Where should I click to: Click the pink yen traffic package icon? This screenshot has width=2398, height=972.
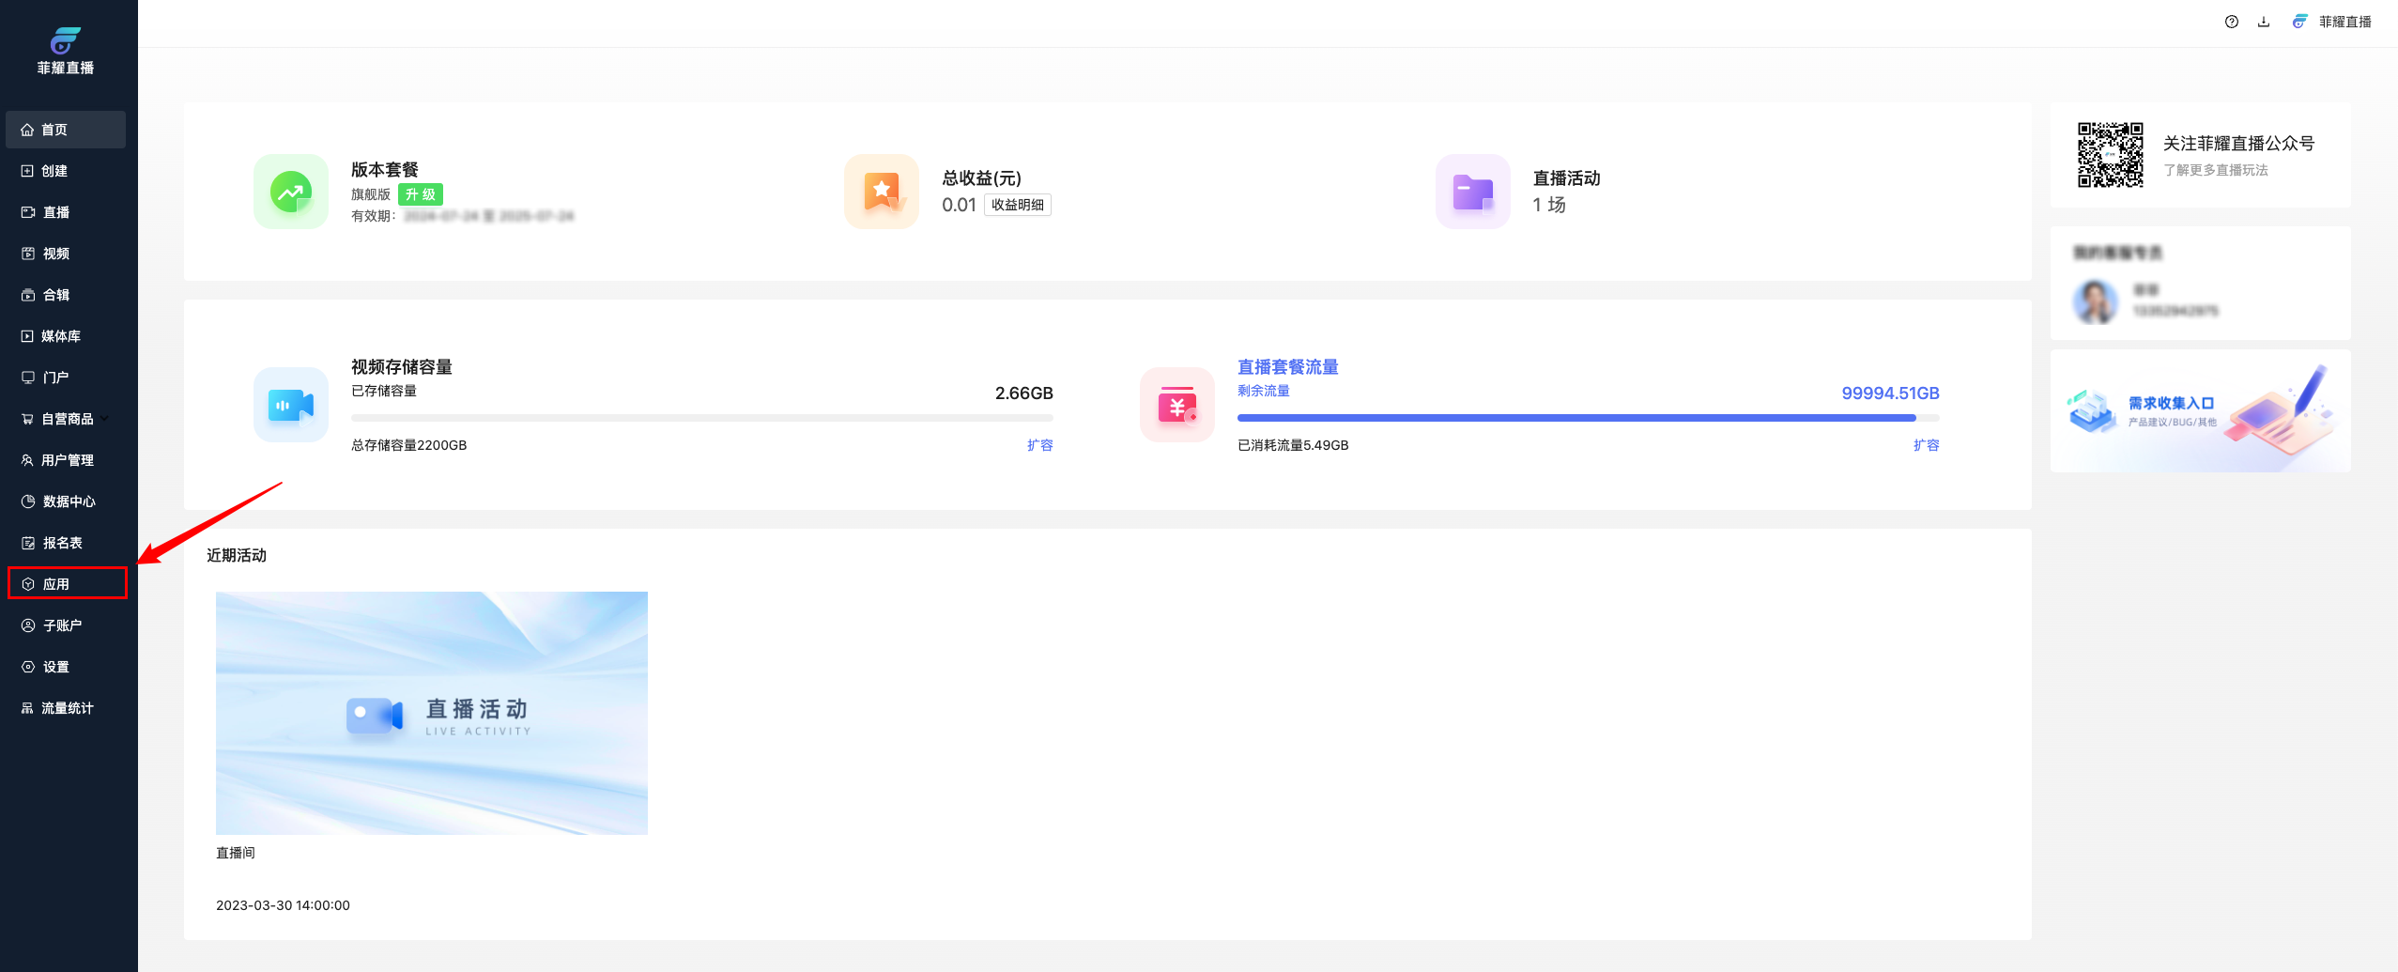pos(1177,405)
